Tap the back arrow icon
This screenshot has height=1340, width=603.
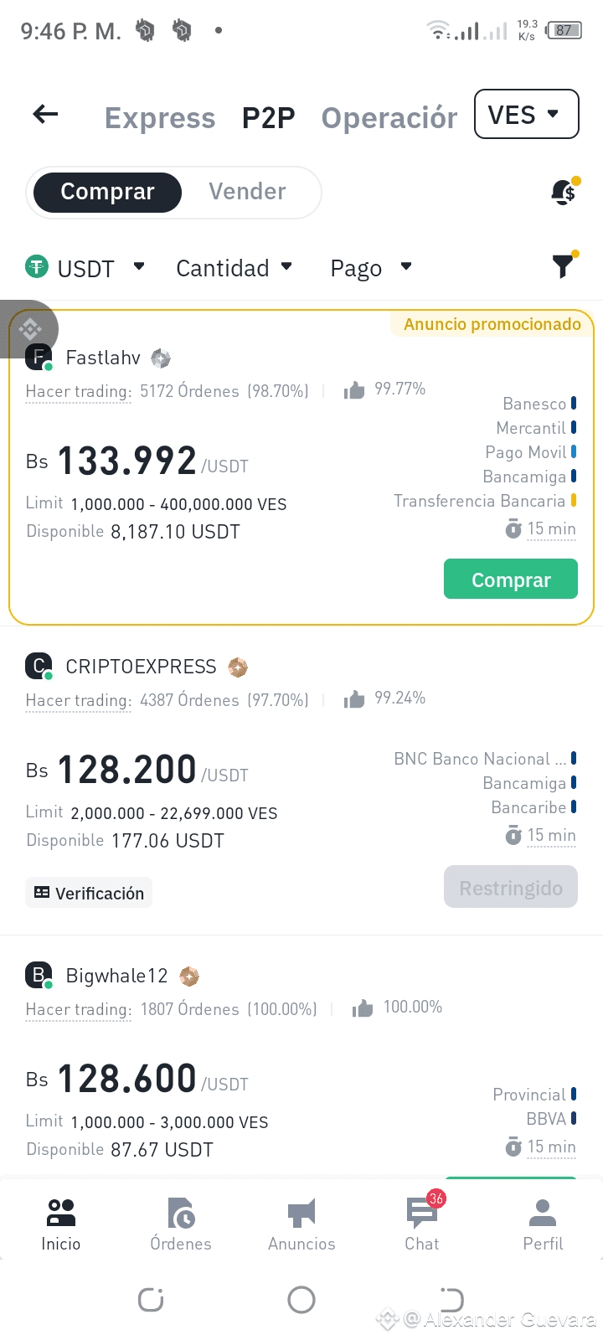pos(46,114)
